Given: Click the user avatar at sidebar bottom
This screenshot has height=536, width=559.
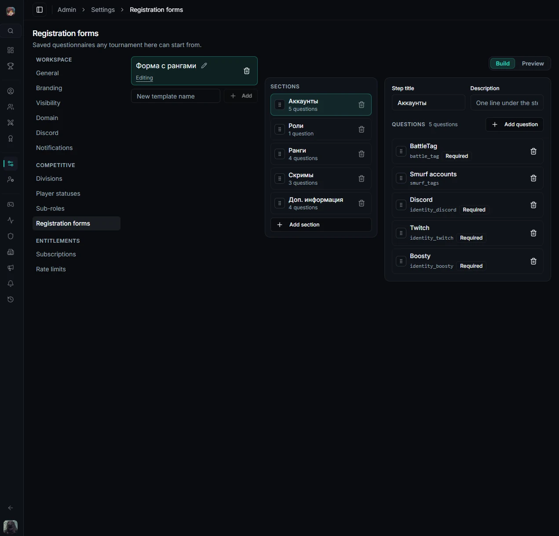Looking at the screenshot, I should pyautogui.click(x=11, y=526).
